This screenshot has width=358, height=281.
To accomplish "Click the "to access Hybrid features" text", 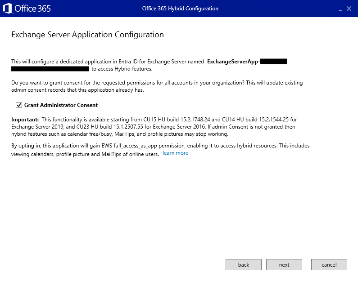I will [122, 69].
